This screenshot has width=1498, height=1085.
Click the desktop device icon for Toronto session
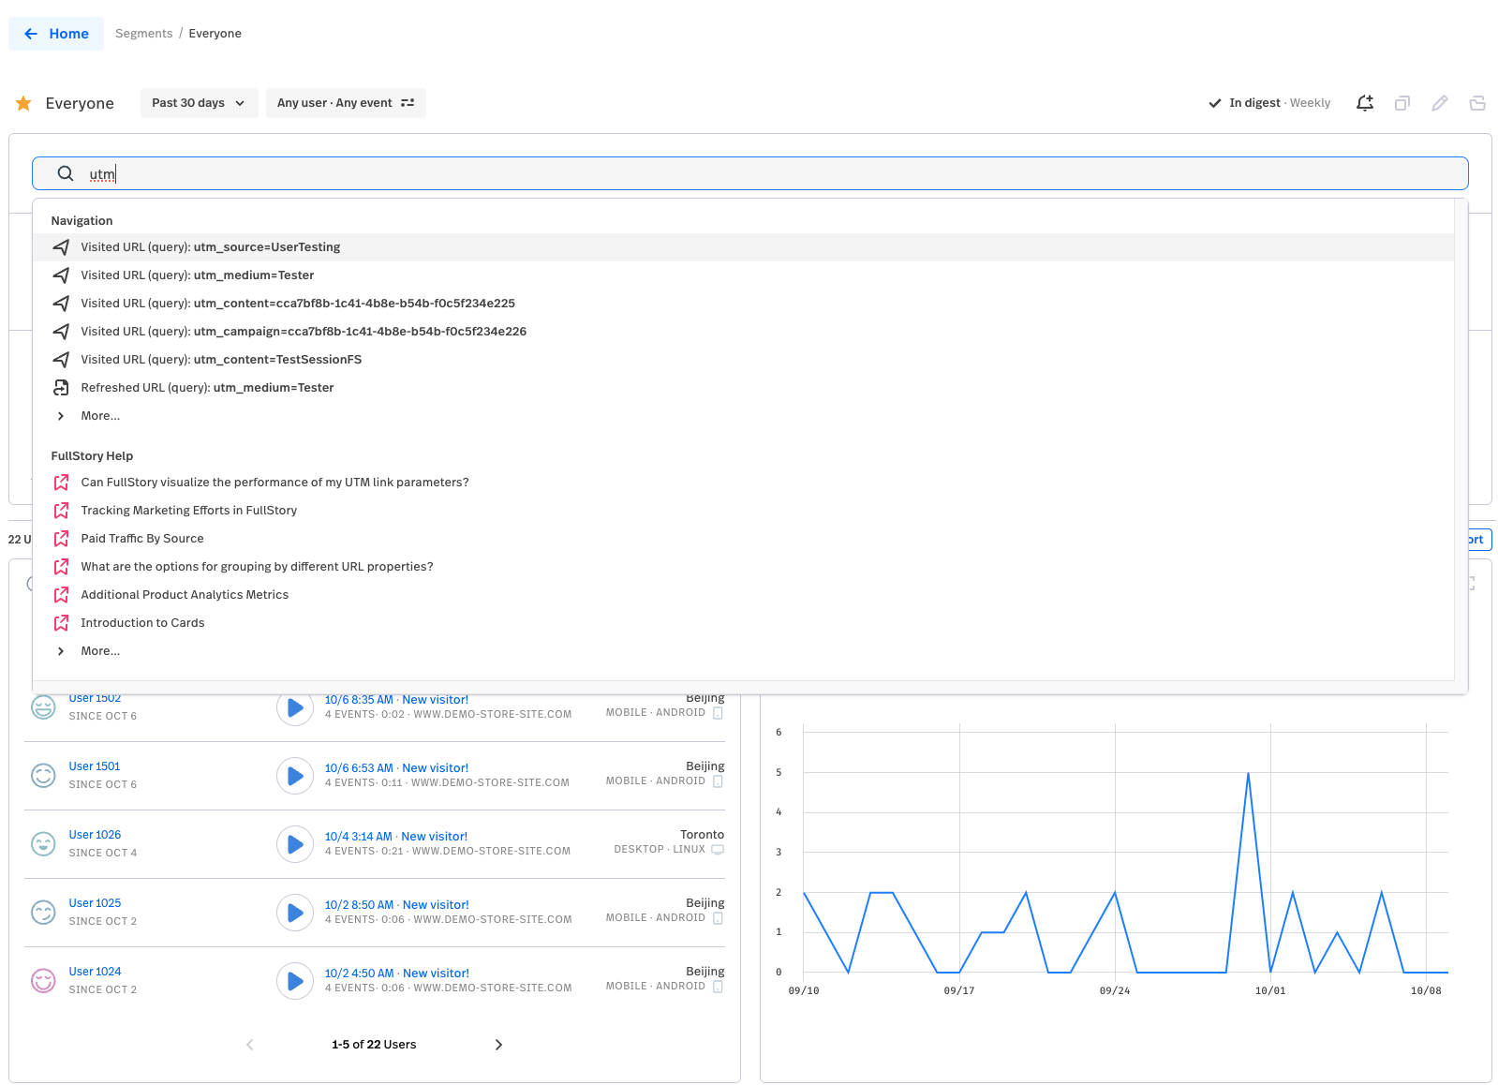(718, 850)
